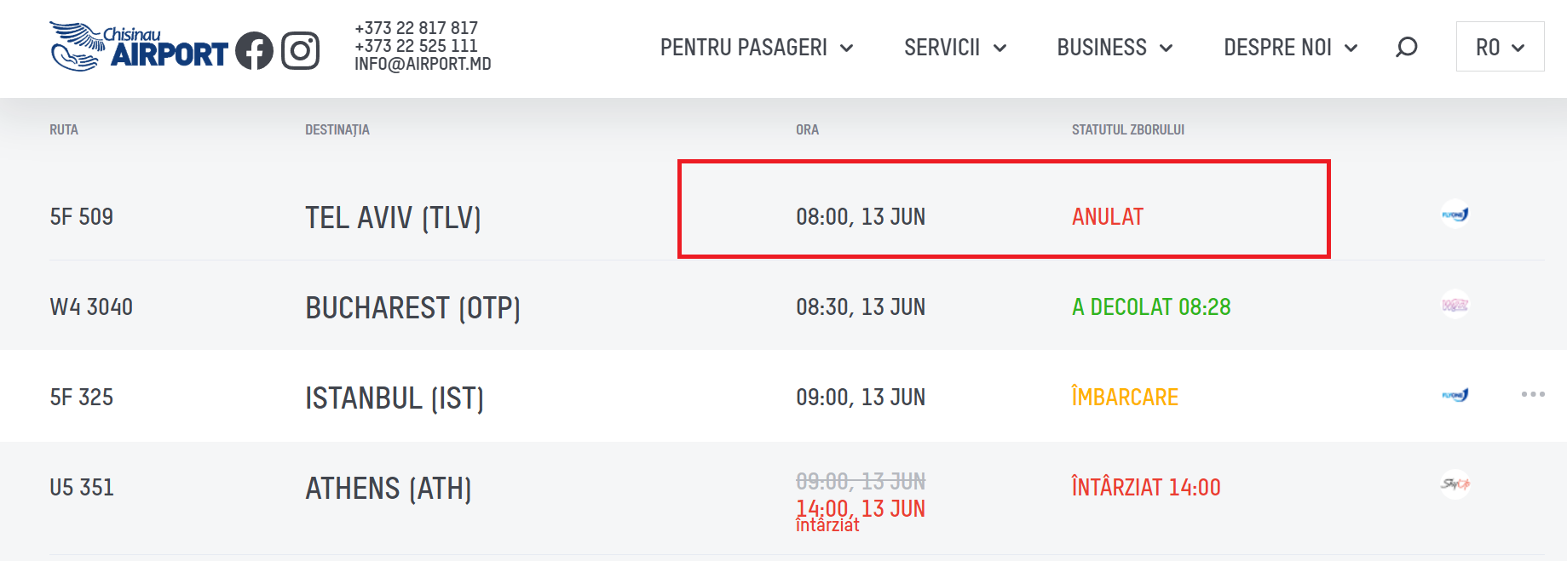Visit the airport Facebook page icon
Viewport: 1567px width, 561px height.
[254, 50]
